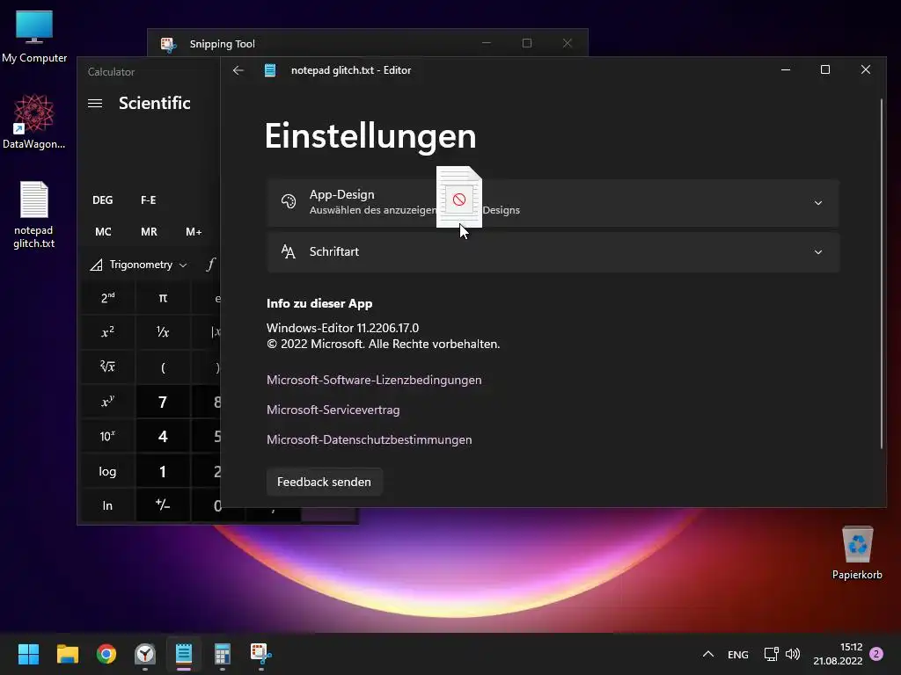This screenshot has height=675, width=901.
Task: Click digit 4 in Calculator
Action: pyautogui.click(x=163, y=436)
